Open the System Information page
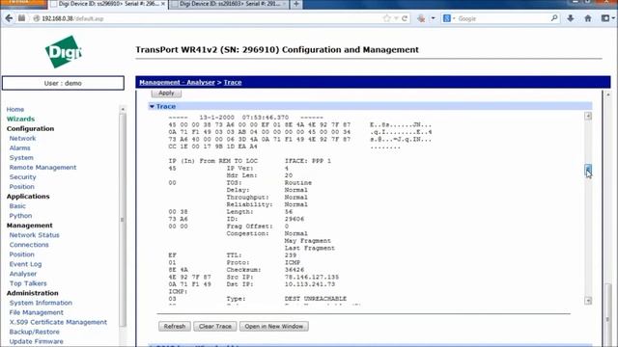This screenshot has height=347, width=618. click(x=41, y=303)
